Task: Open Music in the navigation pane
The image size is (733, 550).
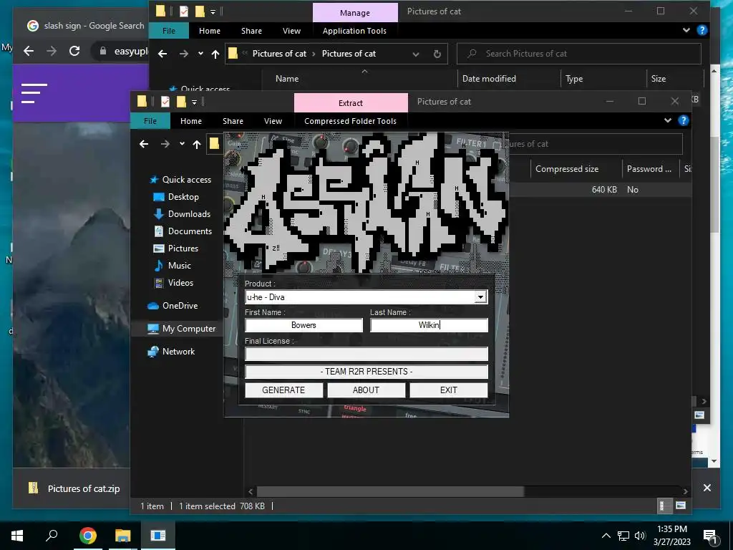Action: click(x=173, y=266)
